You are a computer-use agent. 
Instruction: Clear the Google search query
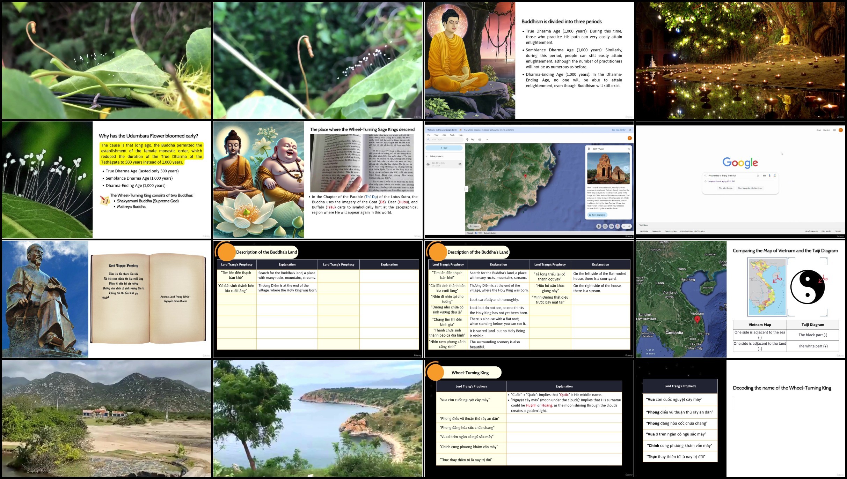(758, 175)
